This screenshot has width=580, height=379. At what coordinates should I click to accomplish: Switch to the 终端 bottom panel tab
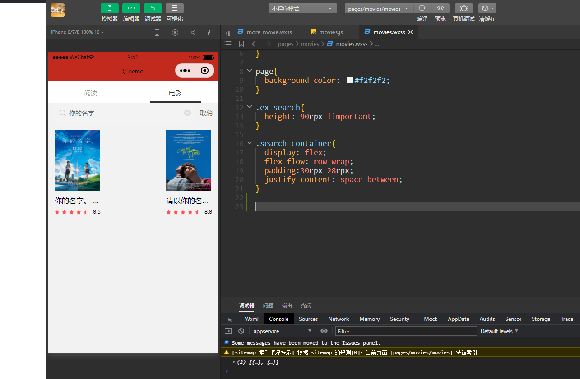pyautogui.click(x=306, y=306)
